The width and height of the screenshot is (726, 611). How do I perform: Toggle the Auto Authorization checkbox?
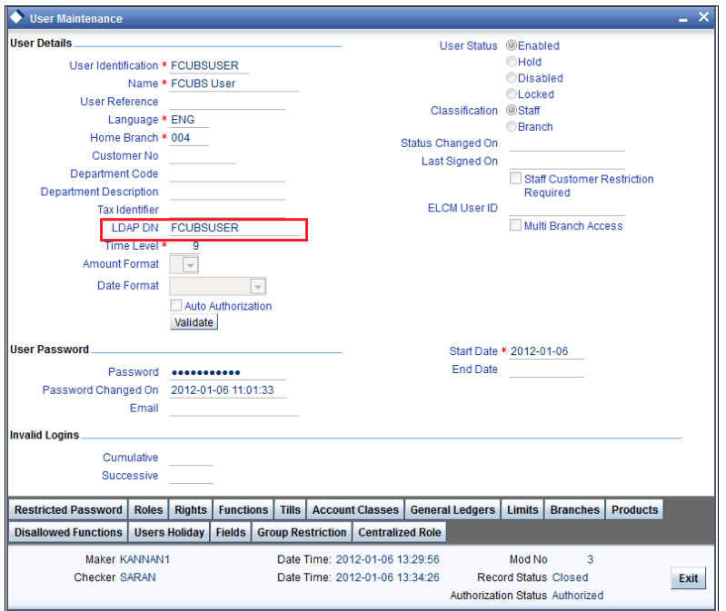[x=176, y=305]
